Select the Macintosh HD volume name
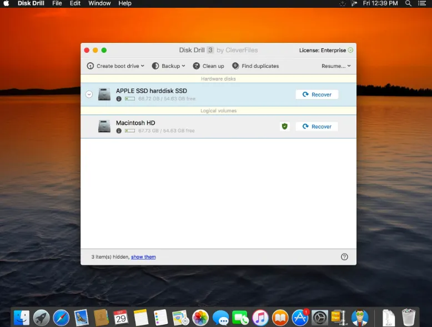This screenshot has width=432, height=327. click(135, 123)
